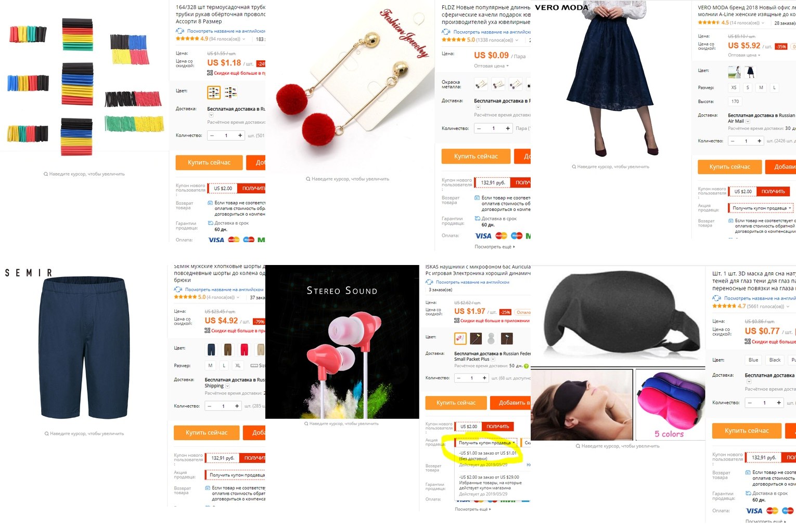Open 'Посмотреть ещё' link under earrings listing
The image size is (796, 530).
coord(495,247)
